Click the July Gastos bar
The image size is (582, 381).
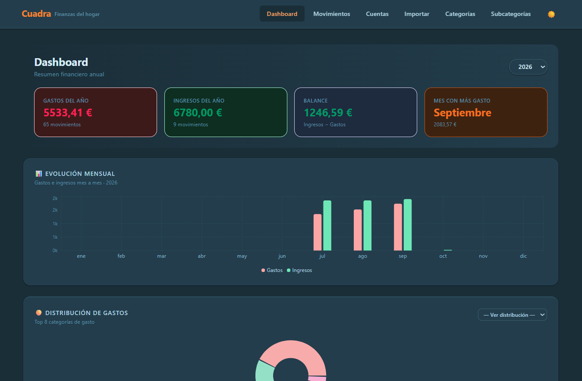point(318,232)
